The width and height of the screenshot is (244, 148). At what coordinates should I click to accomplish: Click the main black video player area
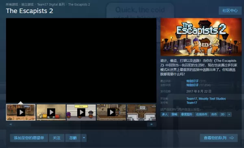[81, 60]
